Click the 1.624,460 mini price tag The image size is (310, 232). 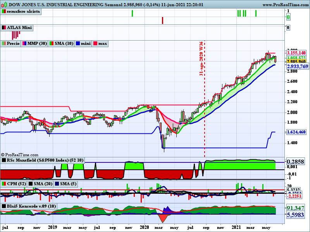pos(296,132)
